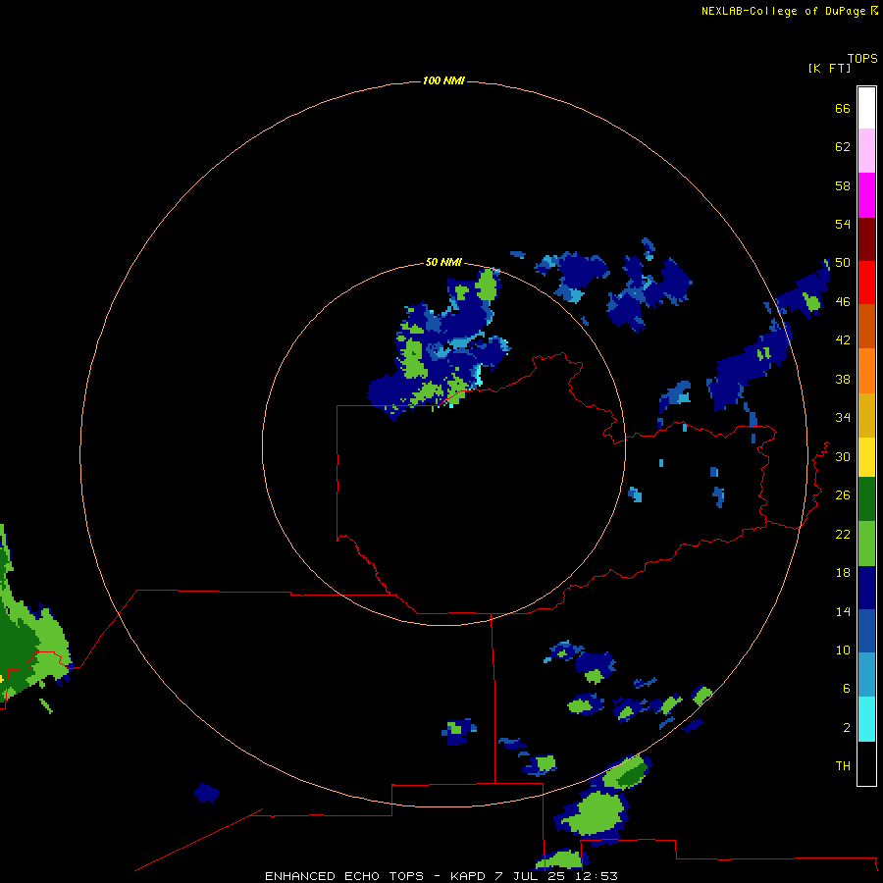883x883 pixels.
Task: Click the legend value 18
Action: [843, 573]
